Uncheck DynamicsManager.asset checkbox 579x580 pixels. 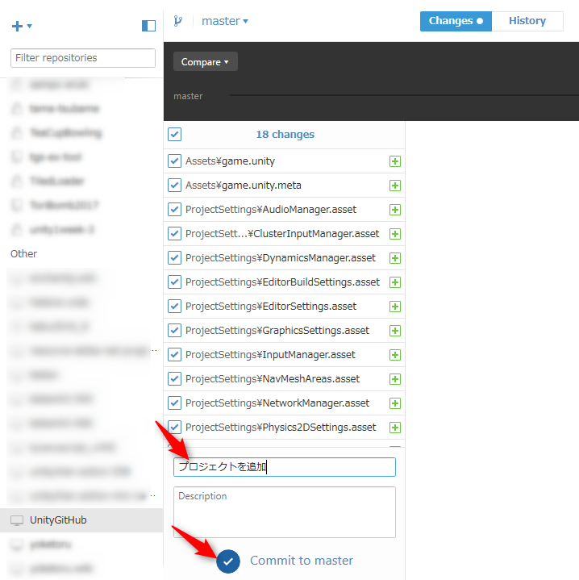click(x=174, y=258)
